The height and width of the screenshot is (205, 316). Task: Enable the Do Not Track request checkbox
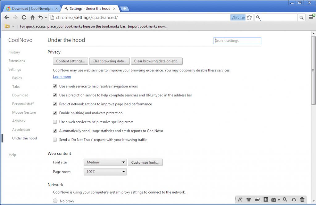pyautogui.click(x=55, y=140)
